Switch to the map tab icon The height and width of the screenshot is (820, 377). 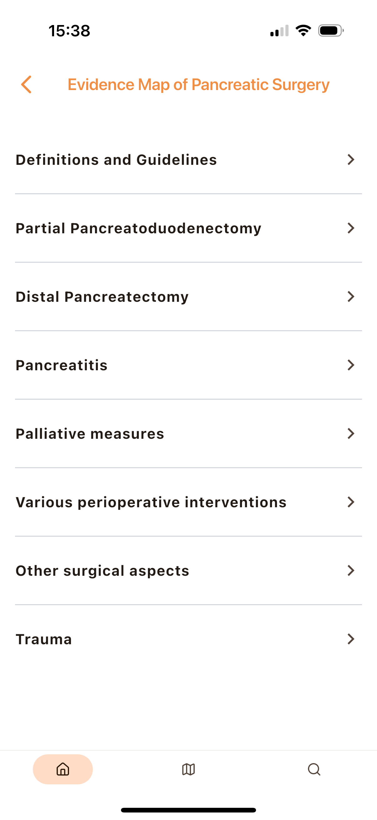(x=188, y=769)
